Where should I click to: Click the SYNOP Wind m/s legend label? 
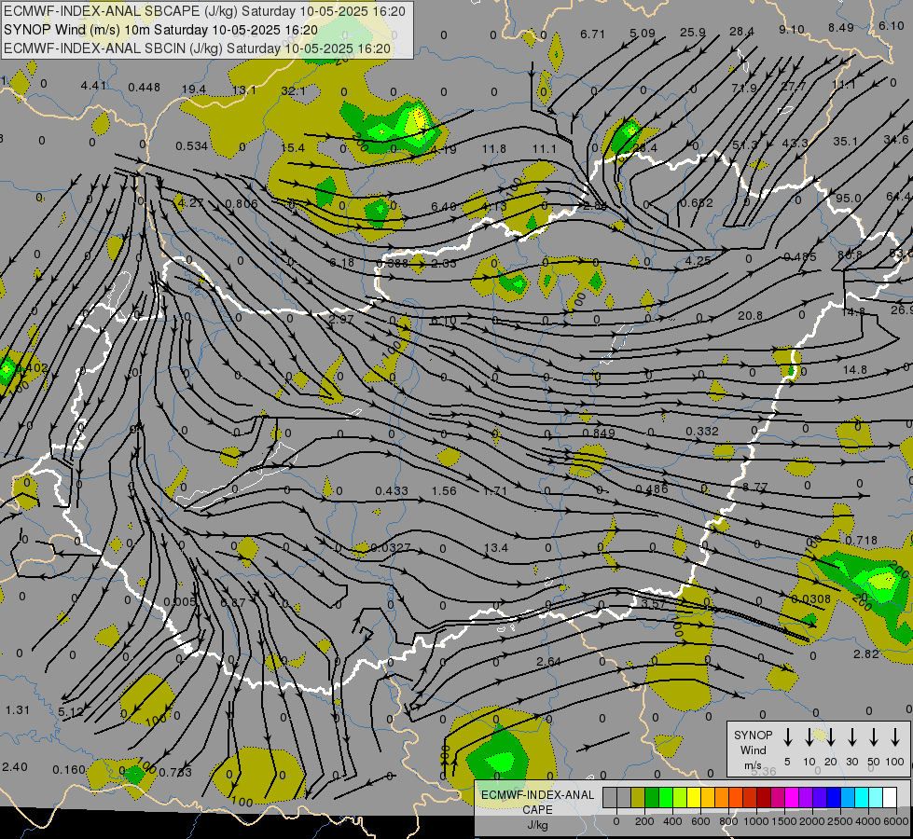pos(753,750)
